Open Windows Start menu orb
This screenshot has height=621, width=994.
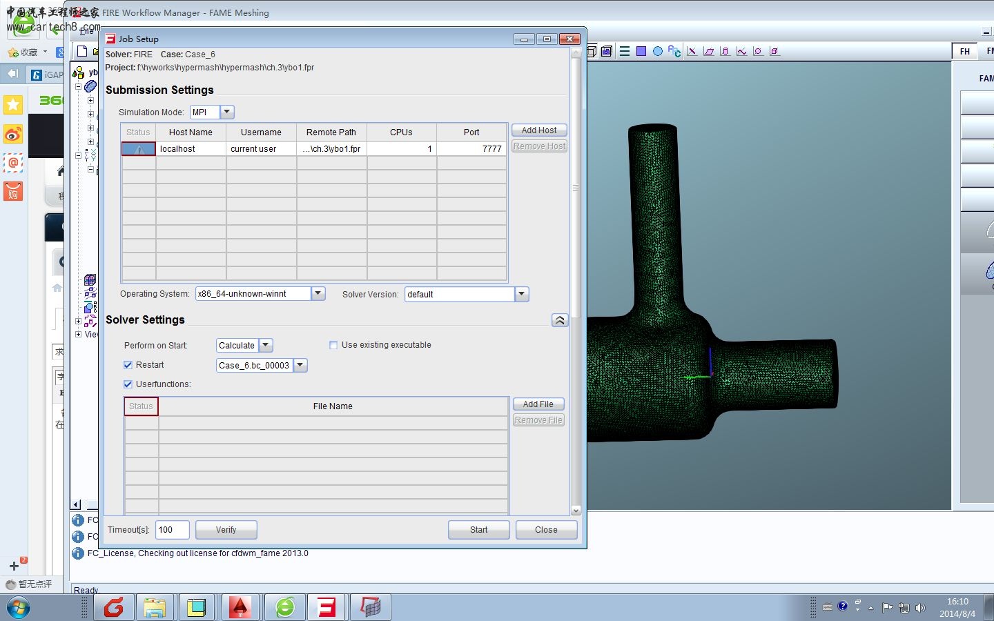click(19, 608)
